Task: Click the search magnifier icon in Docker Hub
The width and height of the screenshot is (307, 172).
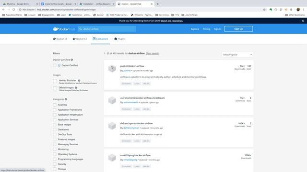Action: (81, 29)
